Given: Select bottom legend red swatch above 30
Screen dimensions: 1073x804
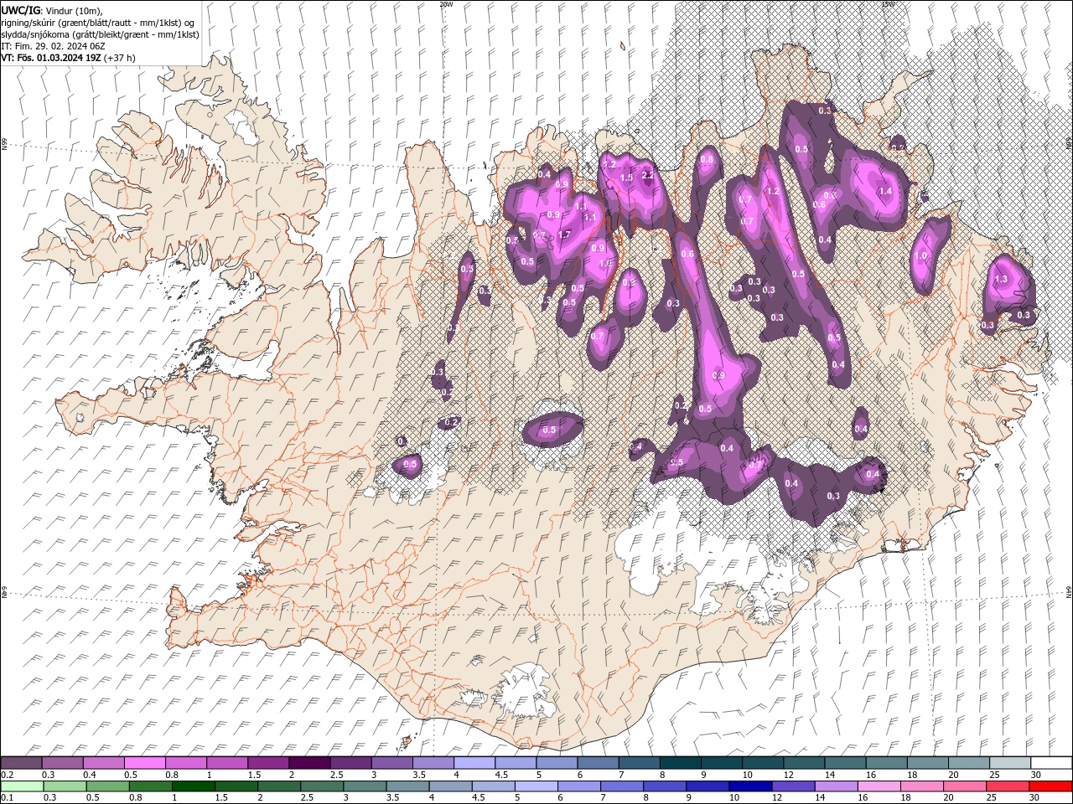Looking at the screenshot, I should pyautogui.click(x=1050, y=786).
